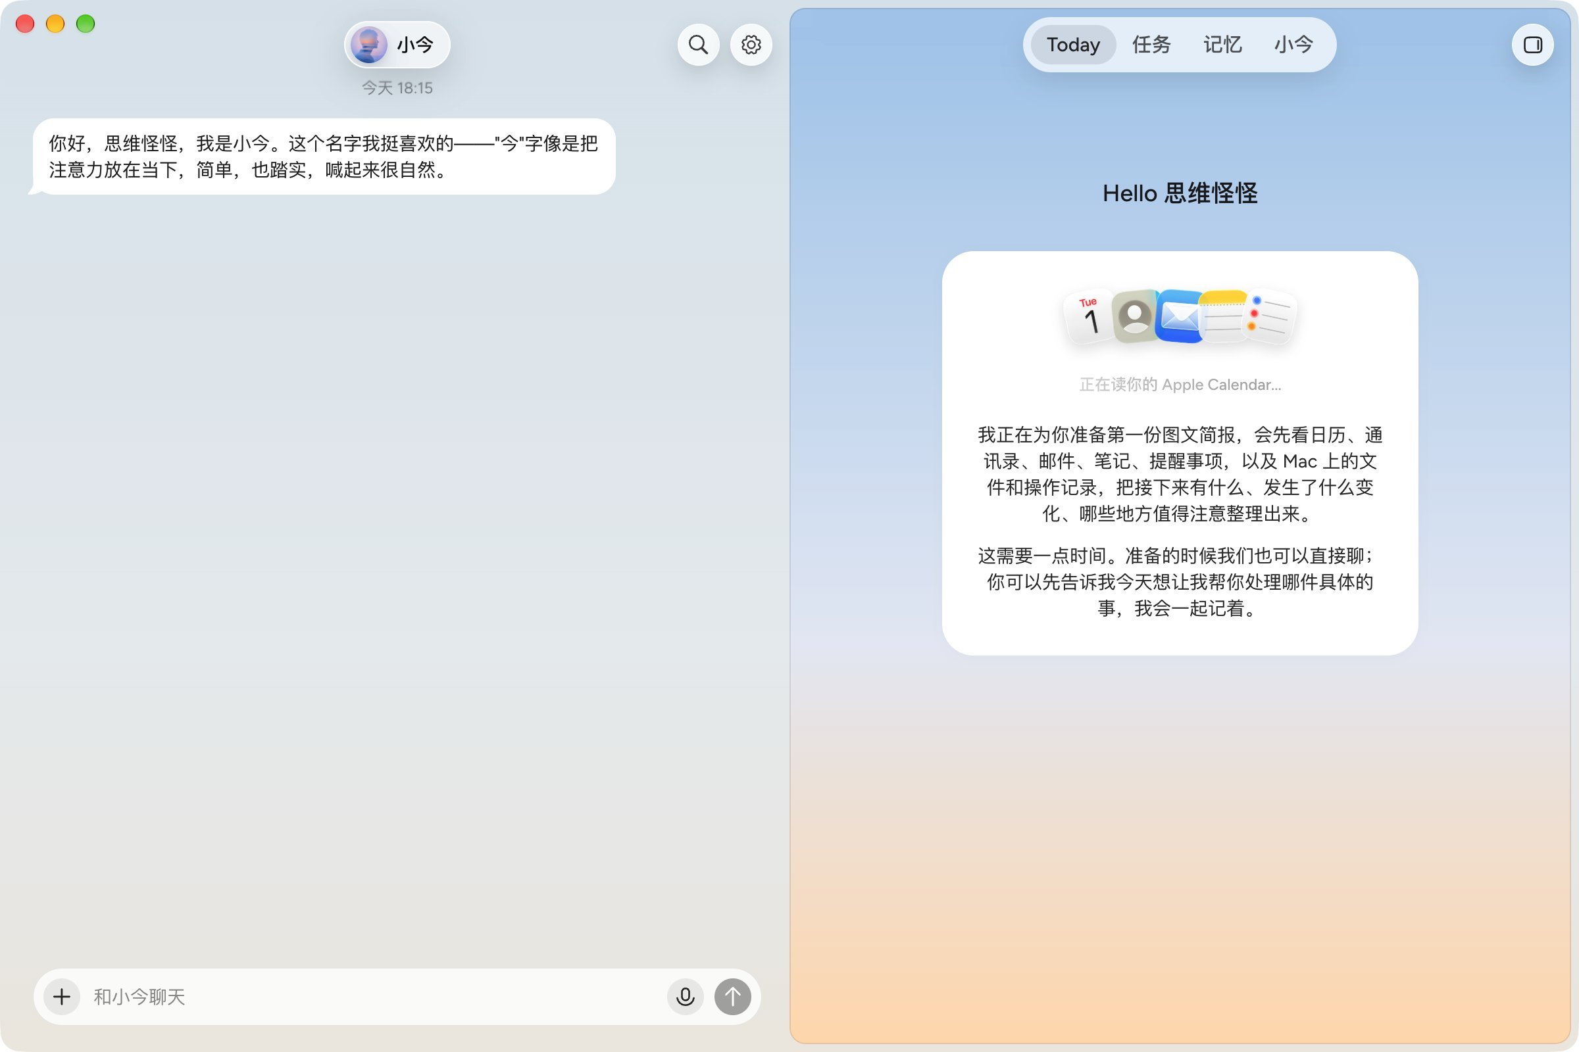Screen dimensions: 1579x1052
Task: Click the paragraph starting 我正在为你准备第一份图文简报
Action: tap(1180, 474)
